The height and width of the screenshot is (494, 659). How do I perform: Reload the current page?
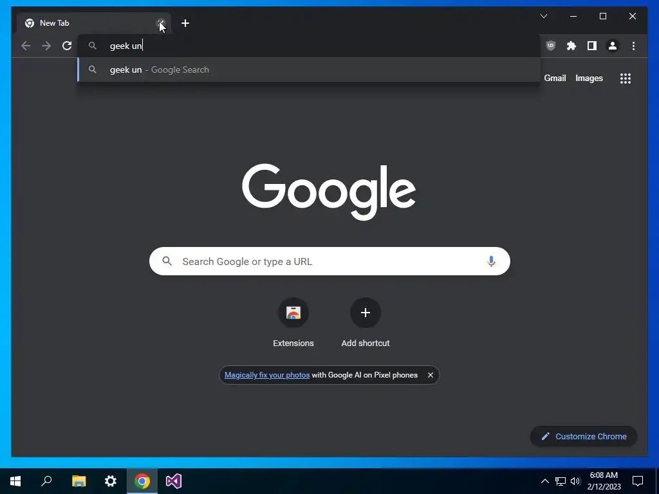67,46
